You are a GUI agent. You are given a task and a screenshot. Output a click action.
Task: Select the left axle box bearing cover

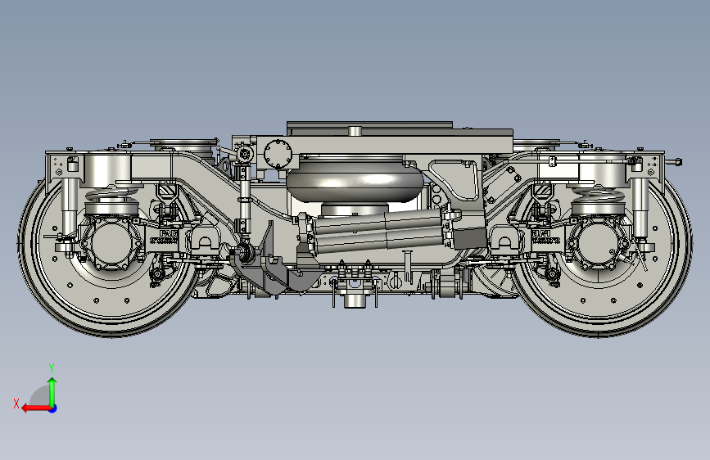tap(111, 242)
